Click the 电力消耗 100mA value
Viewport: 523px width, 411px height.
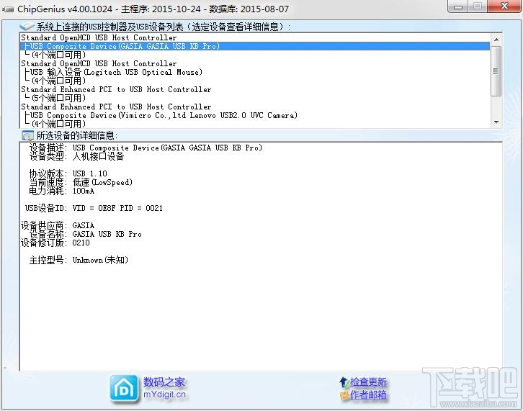84,191
